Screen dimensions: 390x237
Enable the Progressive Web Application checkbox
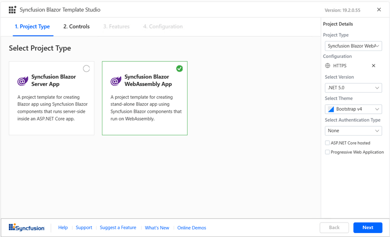coord(327,152)
